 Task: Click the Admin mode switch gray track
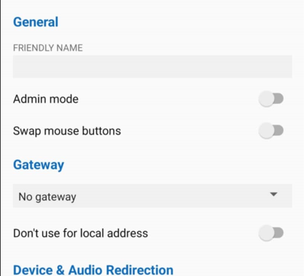pyautogui.click(x=279, y=98)
